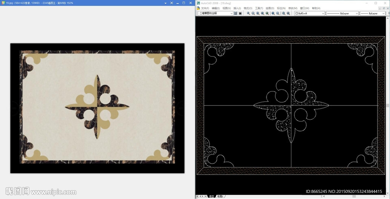Open the 格式(O) Format menu
Viewport: 390px width, 199px height.
click(248, 8)
